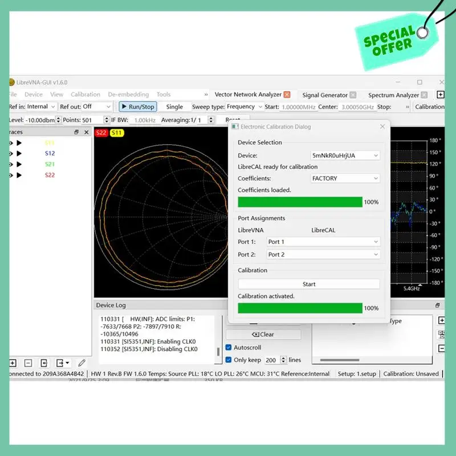Close the Traces panel
The width and height of the screenshot is (456, 456).
(87, 132)
